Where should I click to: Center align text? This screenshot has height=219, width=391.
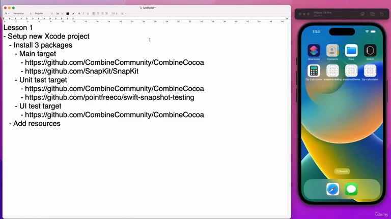point(98,14)
